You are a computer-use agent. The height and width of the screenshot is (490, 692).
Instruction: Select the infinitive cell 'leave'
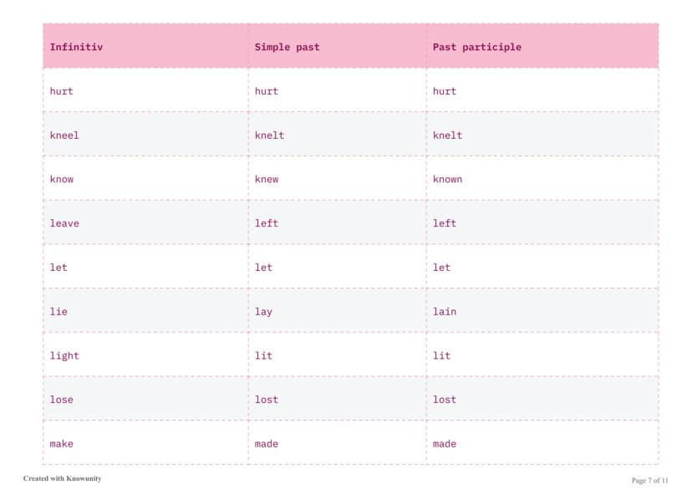64,223
